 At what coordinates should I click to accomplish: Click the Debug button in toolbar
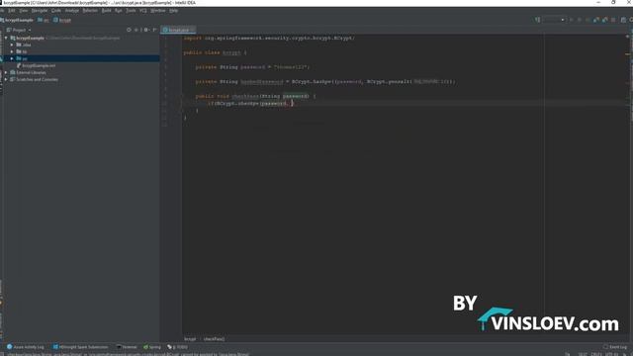coord(580,20)
